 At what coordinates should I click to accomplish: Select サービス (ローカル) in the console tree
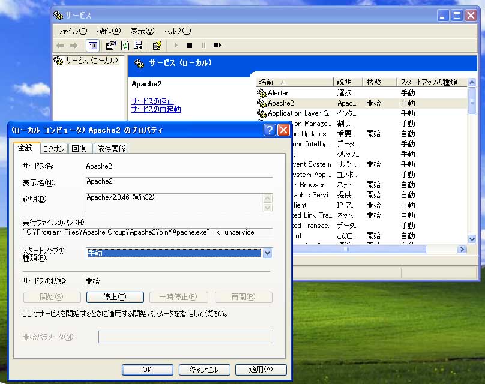92,61
